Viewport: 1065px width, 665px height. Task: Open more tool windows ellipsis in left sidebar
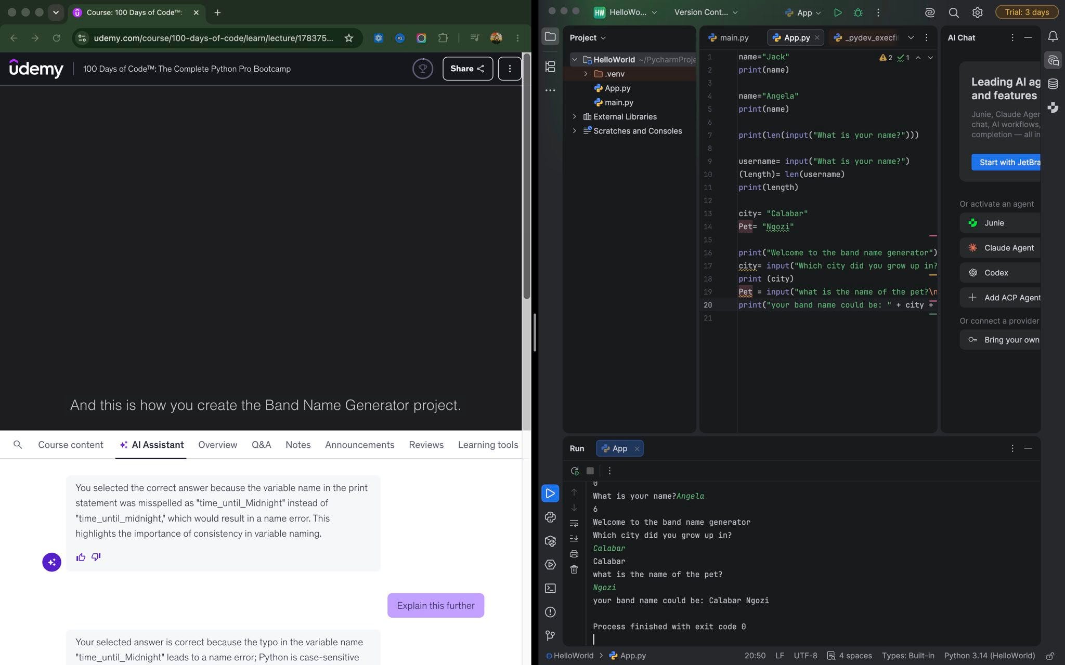(x=550, y=90)
